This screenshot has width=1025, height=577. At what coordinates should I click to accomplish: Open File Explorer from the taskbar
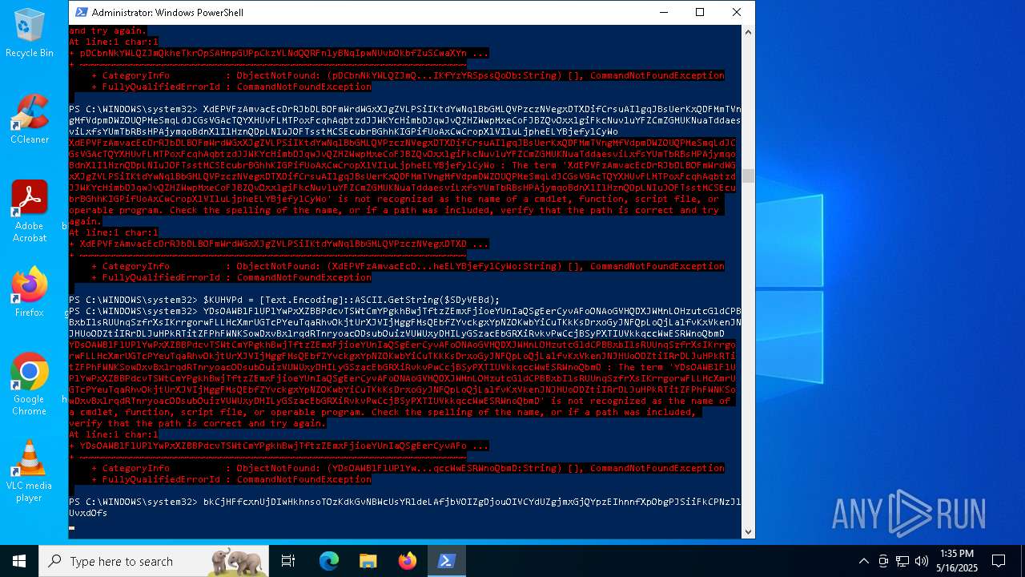(368, 561)
